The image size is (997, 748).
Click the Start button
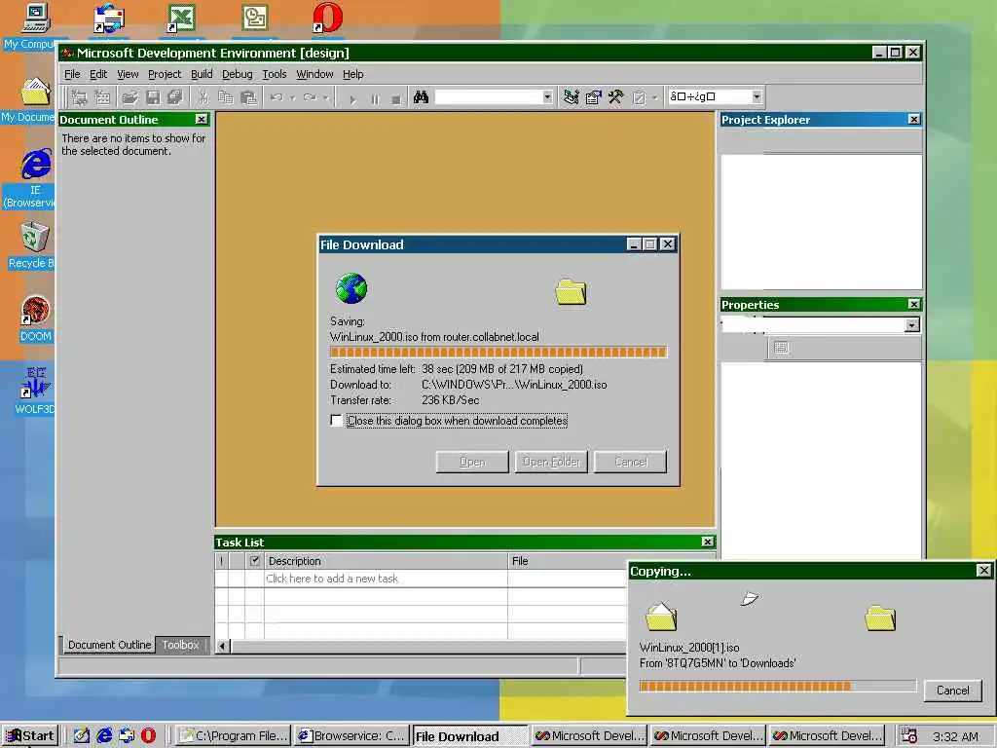[30, 736]
